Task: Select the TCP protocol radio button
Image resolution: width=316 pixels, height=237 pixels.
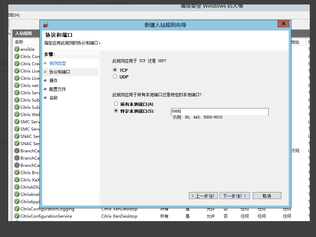Action: (115, 70)
